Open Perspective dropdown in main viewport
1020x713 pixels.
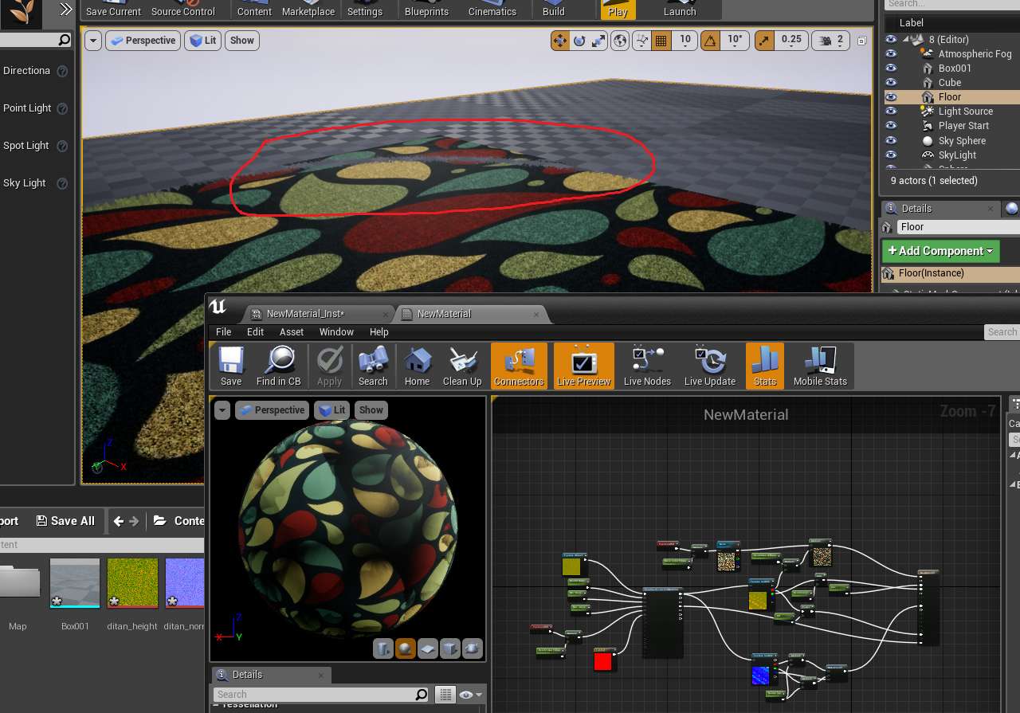coord(142,41)
